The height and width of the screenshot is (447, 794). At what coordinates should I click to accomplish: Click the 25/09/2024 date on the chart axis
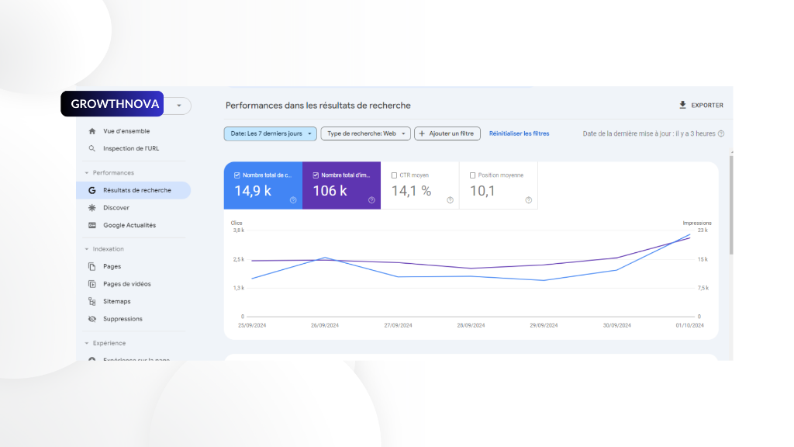252,325
